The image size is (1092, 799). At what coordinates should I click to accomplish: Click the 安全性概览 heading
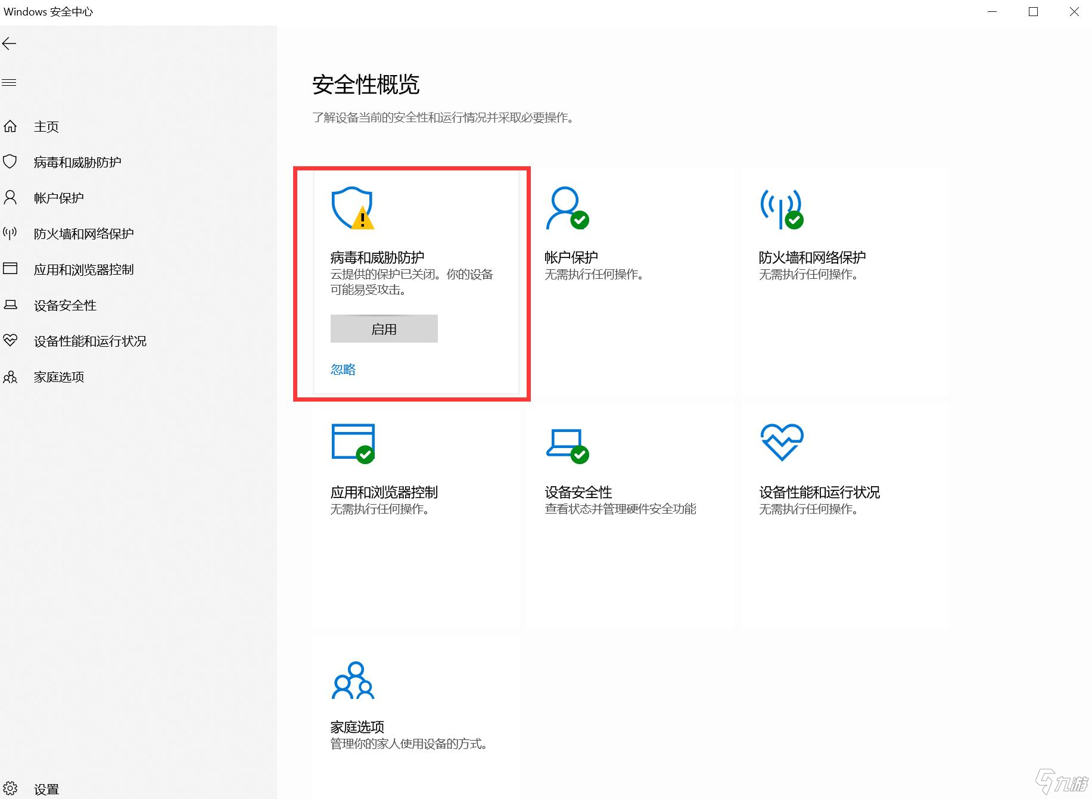(x=366, y=85)
